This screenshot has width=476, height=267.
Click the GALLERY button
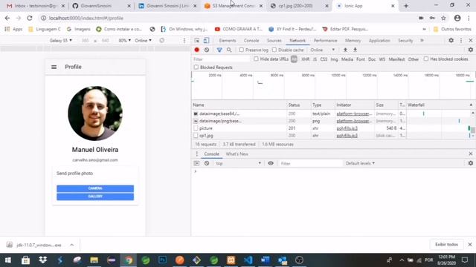pos(95,197)
